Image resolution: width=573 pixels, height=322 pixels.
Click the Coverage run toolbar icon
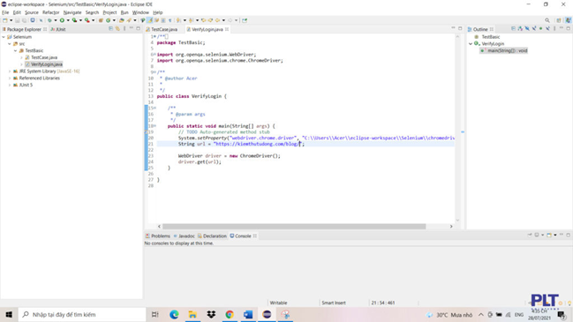pyautogui.click(x=74, y=20)
